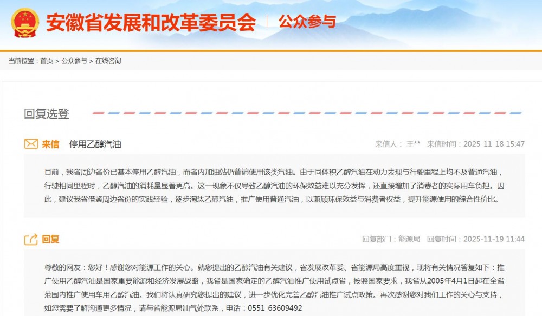542x316 pixels.
Task: Click the sender name 王**
Action: [413, 144]
